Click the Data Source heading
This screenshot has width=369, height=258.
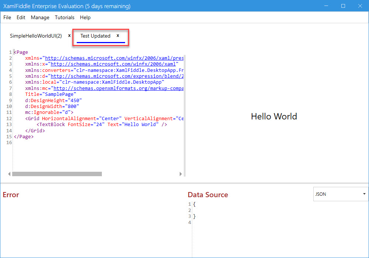[x=208, y=195]
